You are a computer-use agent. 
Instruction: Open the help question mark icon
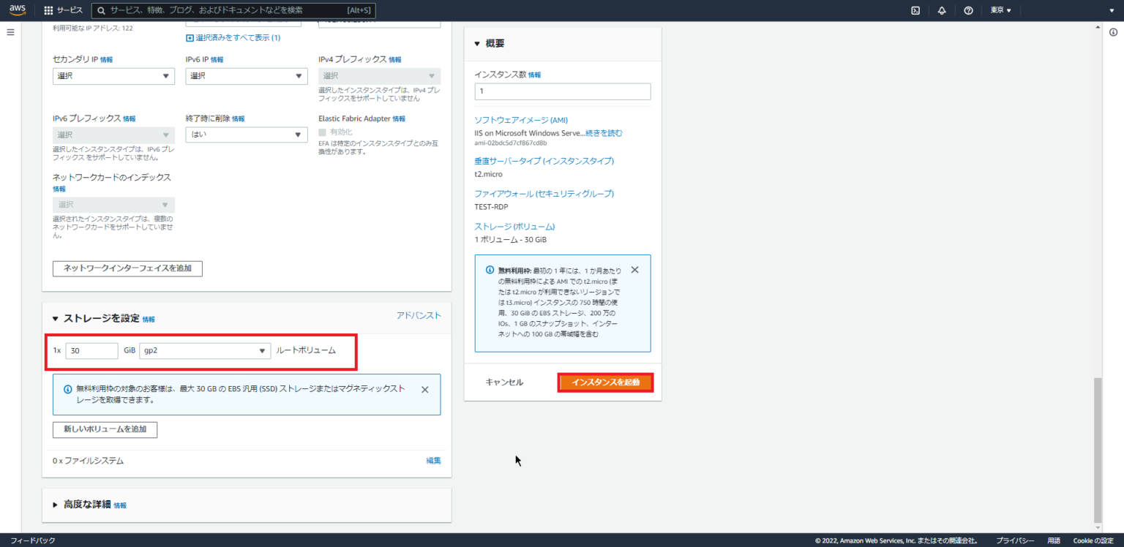tap(967, 10)
